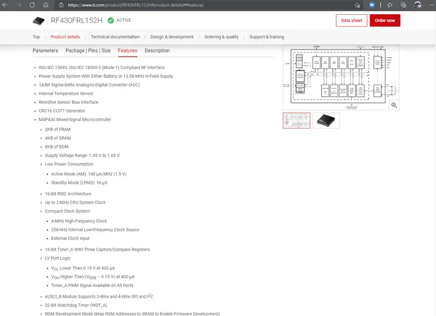Click '2KB of FRAM' text
Screen dimensions: 436x316
(x=58, y=129)
